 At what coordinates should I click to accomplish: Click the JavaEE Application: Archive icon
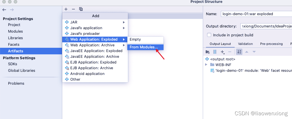click(67, 57)
